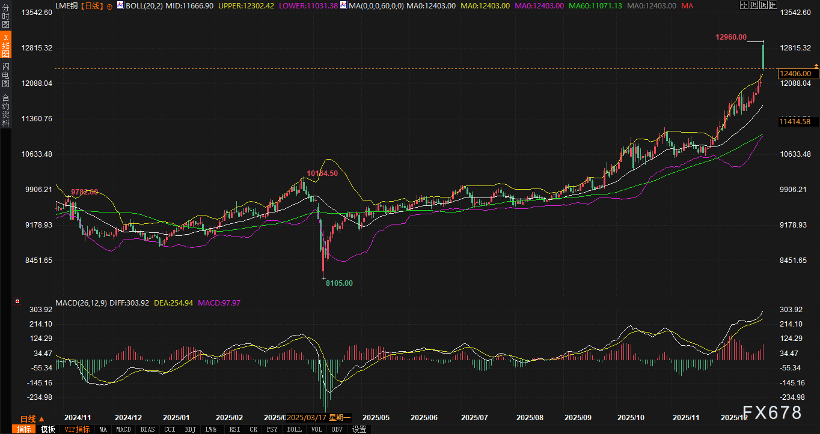This screenshot has height=434, width=820.
Task: Click the small red dot icon above MACD panel
Action: click(x=17, y=301)
